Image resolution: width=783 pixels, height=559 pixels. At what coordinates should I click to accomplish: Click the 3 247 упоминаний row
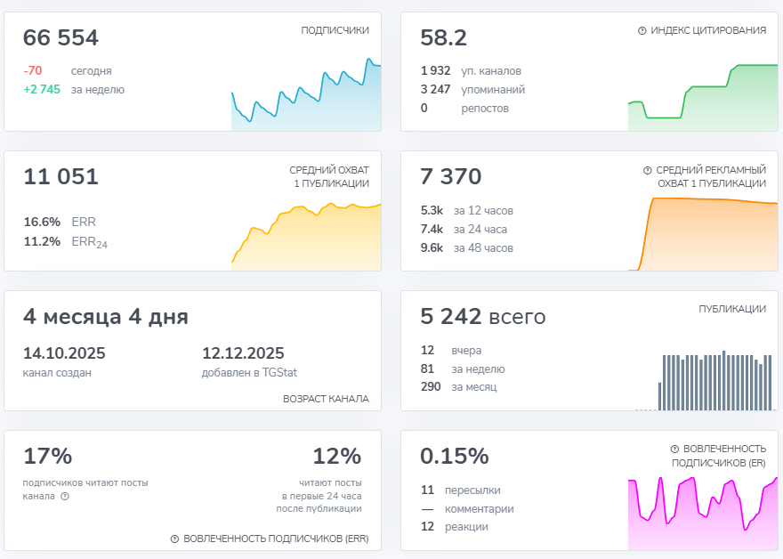[472, 90]
